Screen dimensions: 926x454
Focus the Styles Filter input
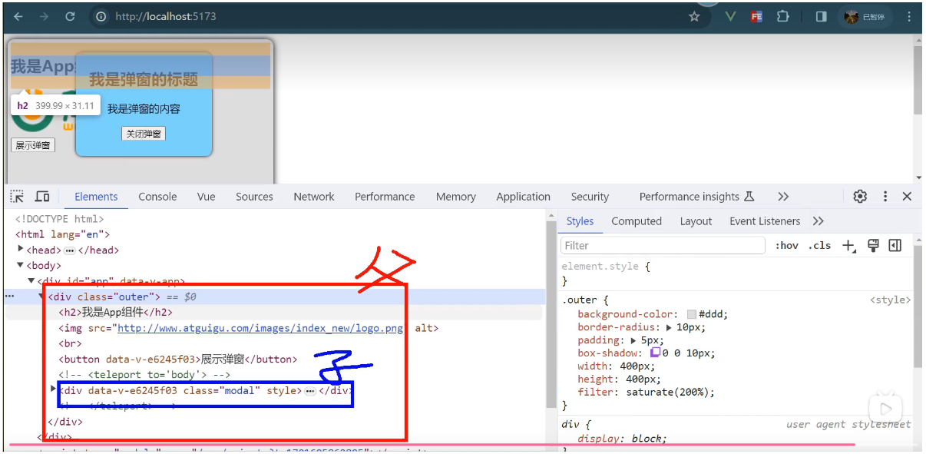[x=663, y=246]
